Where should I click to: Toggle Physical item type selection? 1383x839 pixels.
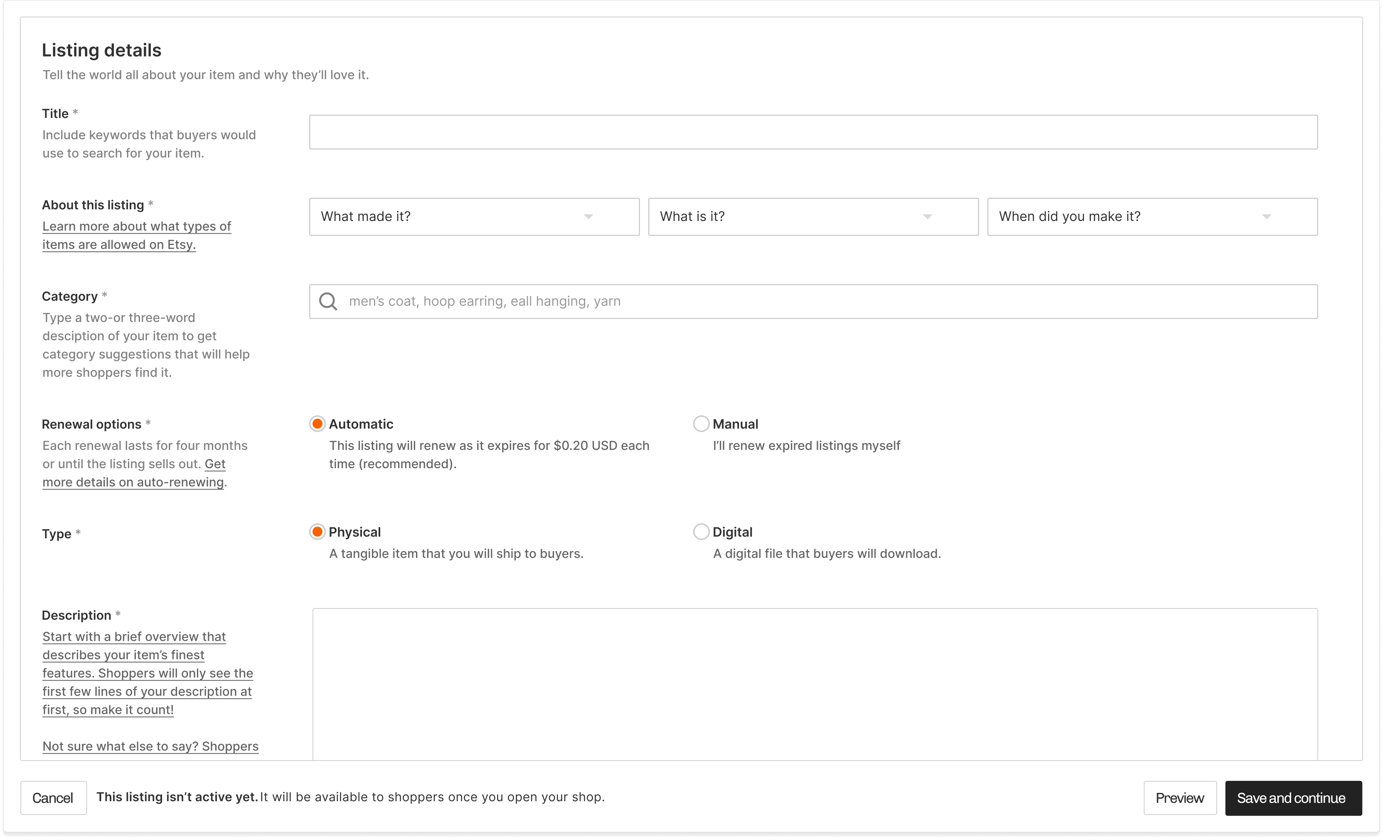316,532
